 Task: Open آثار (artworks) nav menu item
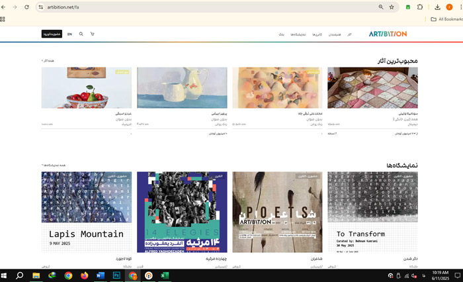point(350,34)
